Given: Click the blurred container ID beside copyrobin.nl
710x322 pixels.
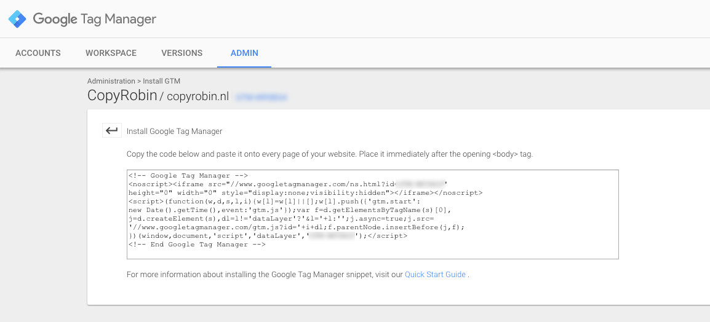Looking at the screenshot, I should pyautogui.click(x=261, y=96).
